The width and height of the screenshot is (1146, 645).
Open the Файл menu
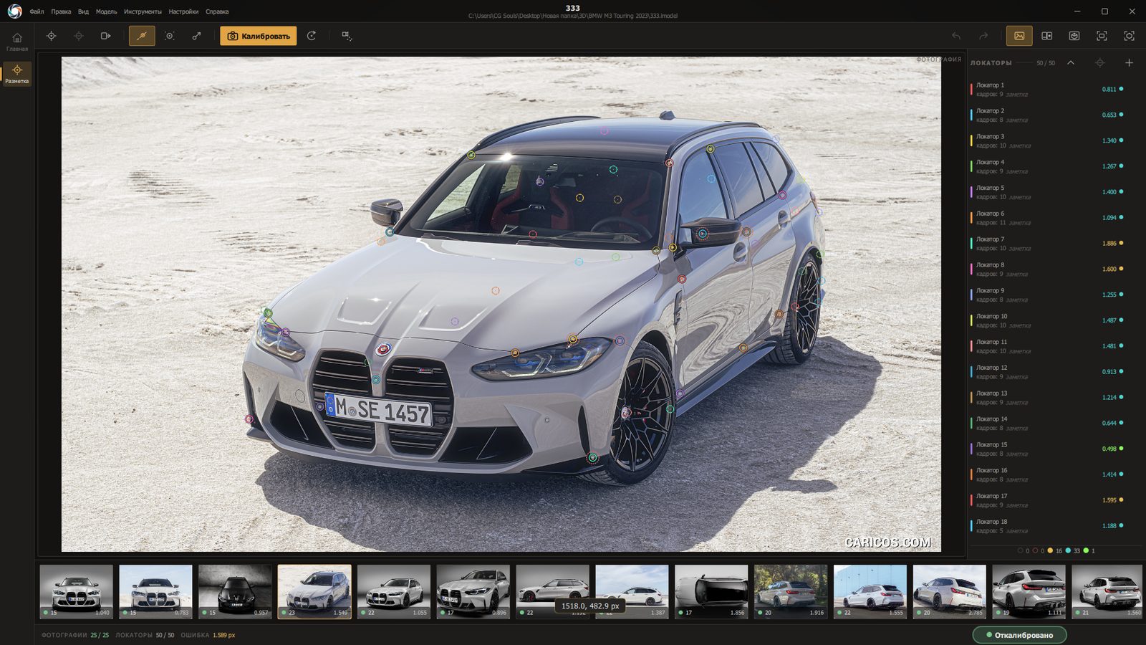pyautogui.click(x=37, y=11)
